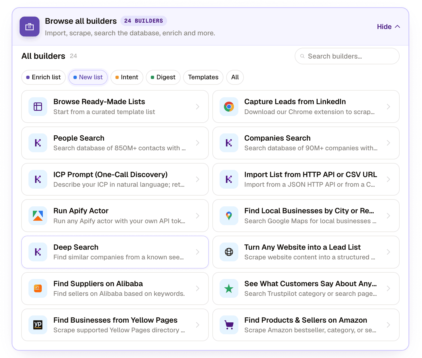422x358 pixels.
Task: Click the Browse all builders heading
Action: point(81,21)
